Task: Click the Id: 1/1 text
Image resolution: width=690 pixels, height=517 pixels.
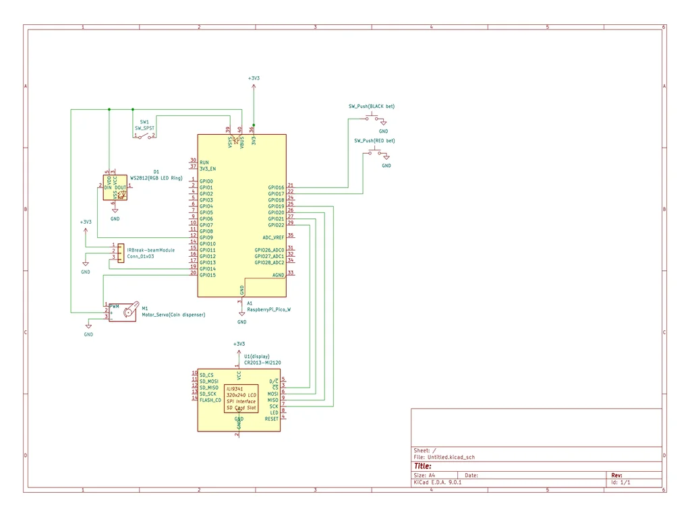Action: click(x=621, y=482)
